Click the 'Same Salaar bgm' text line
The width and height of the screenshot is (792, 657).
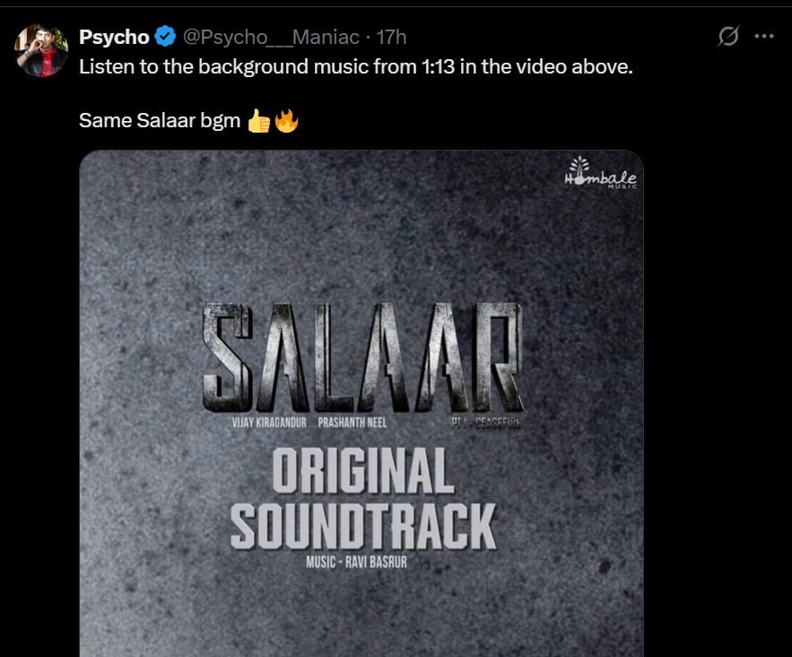pyautogui.click(x=160, y=120)
